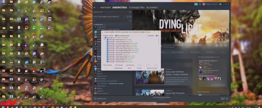Image resolution: width=262 pixels, height=108 pixels.
Task: Open library advanced filter icon
Action: (130, 20)
